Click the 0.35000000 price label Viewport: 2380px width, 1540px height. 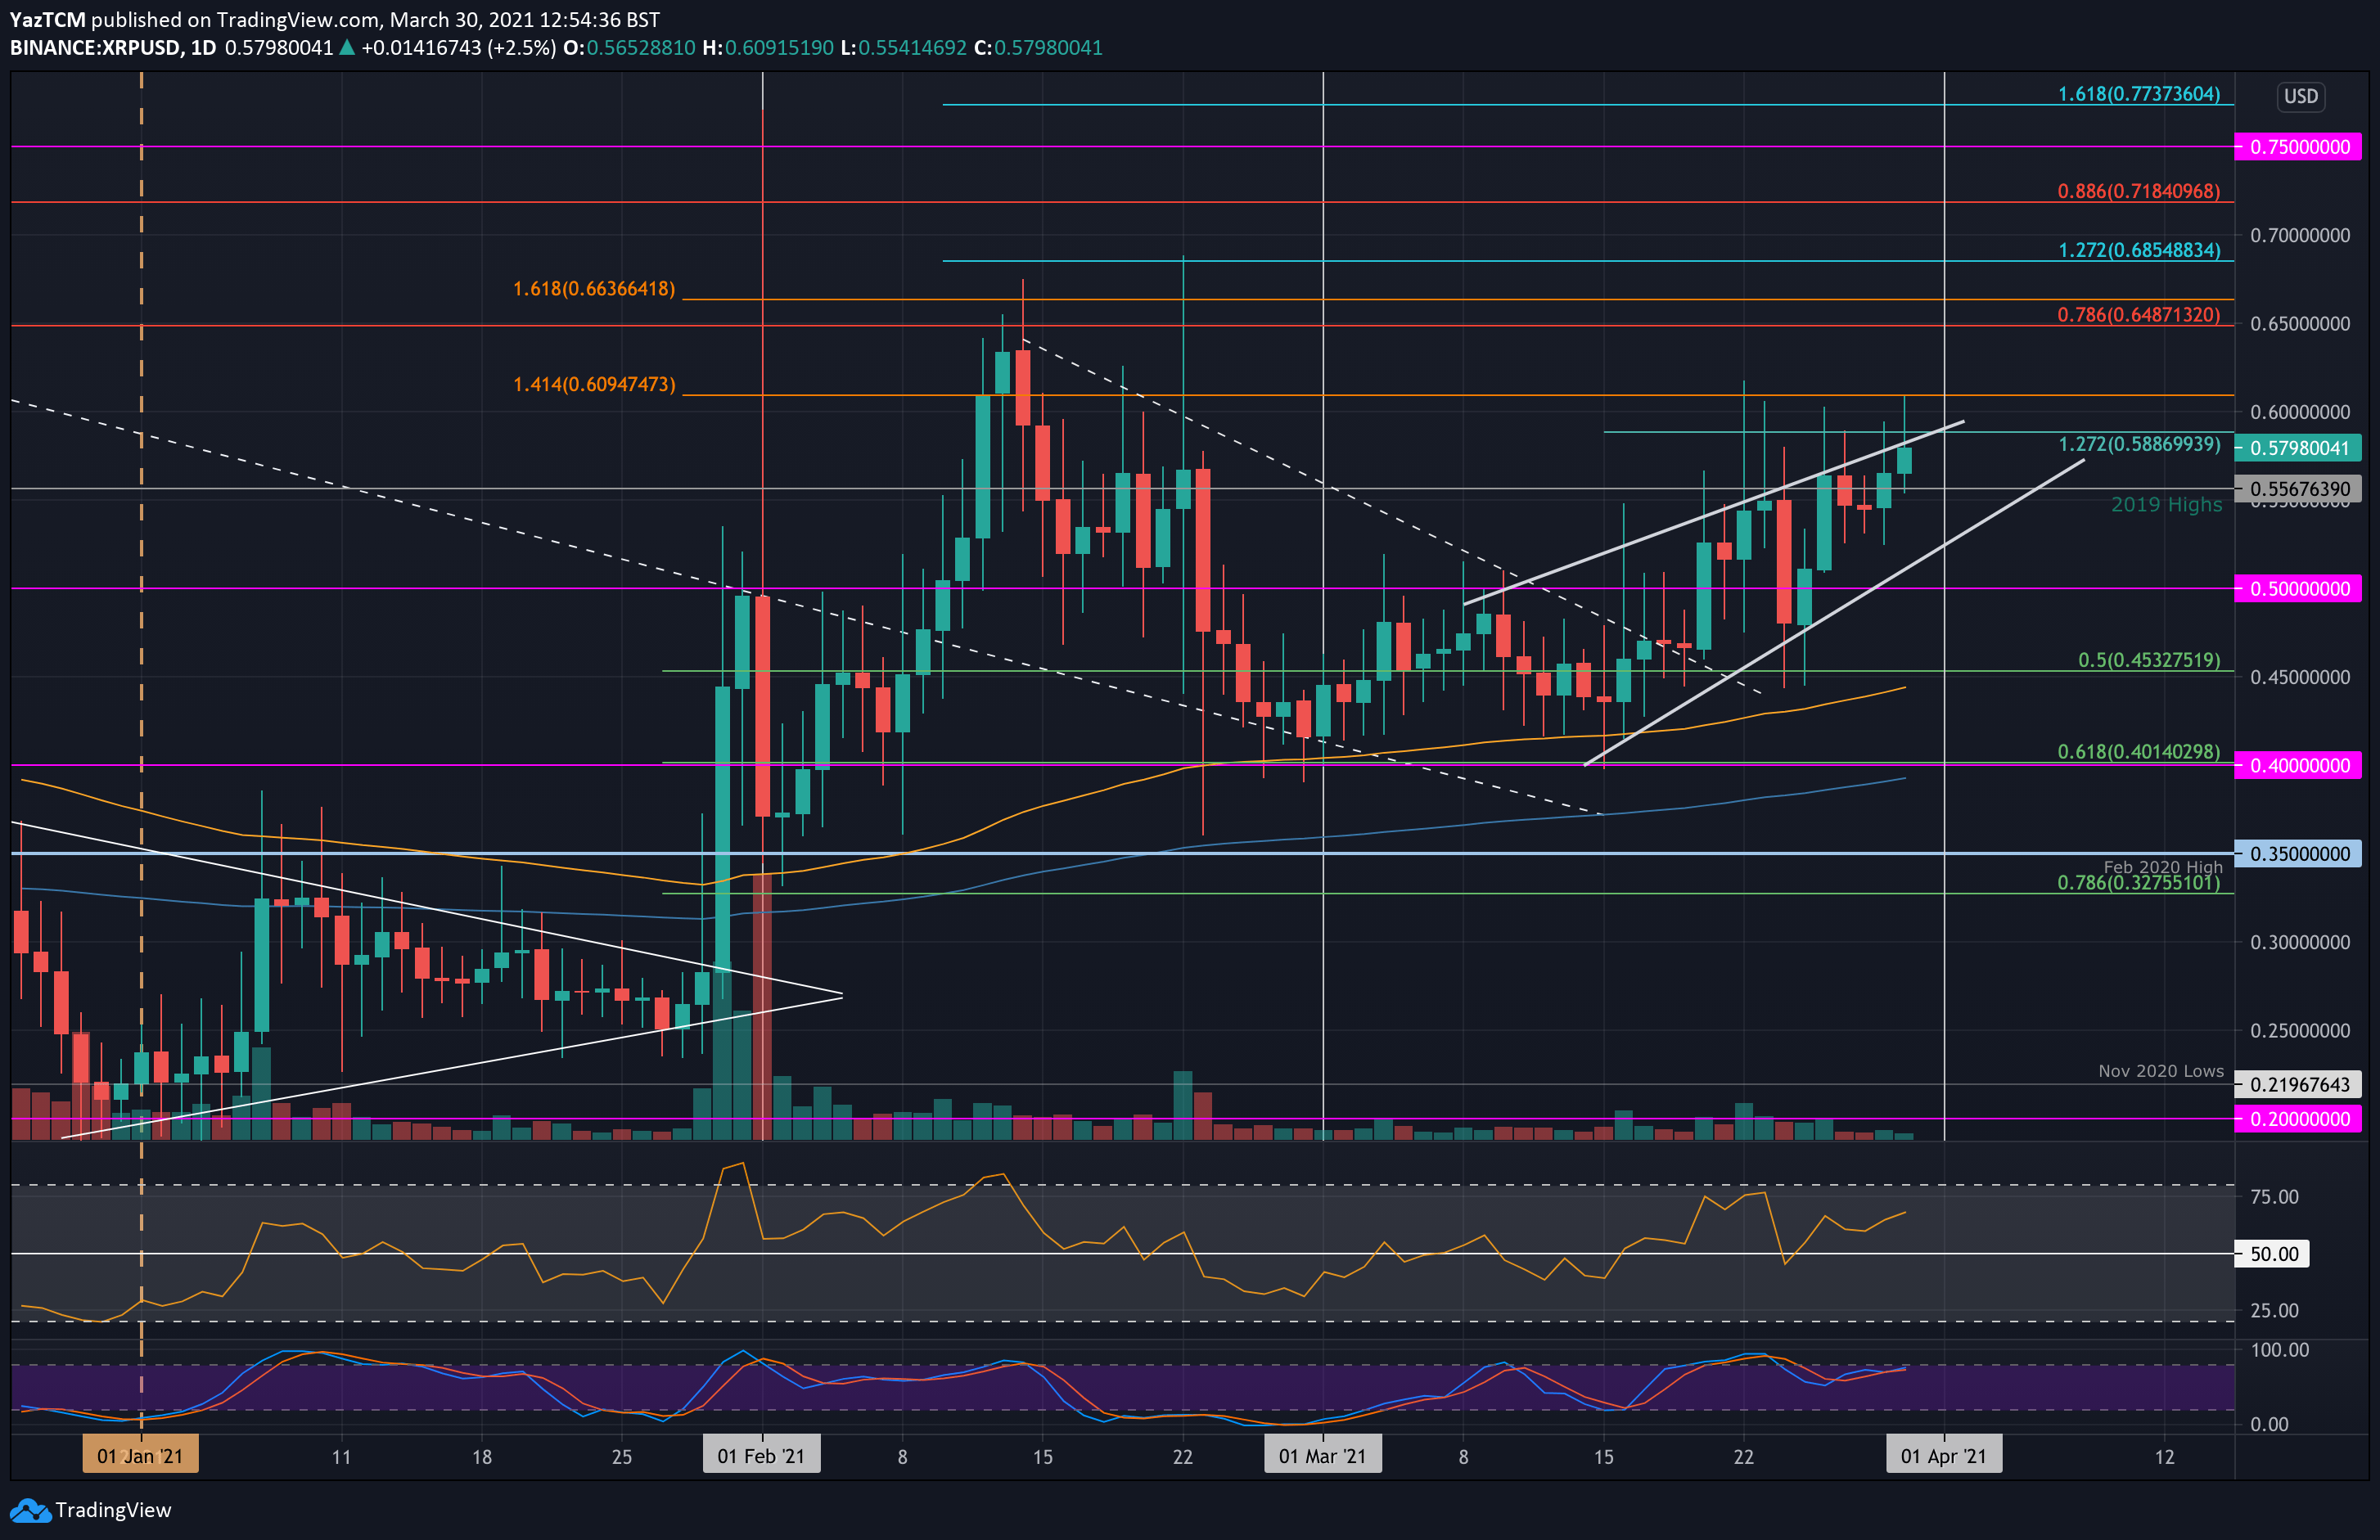tap(2298, 854)
